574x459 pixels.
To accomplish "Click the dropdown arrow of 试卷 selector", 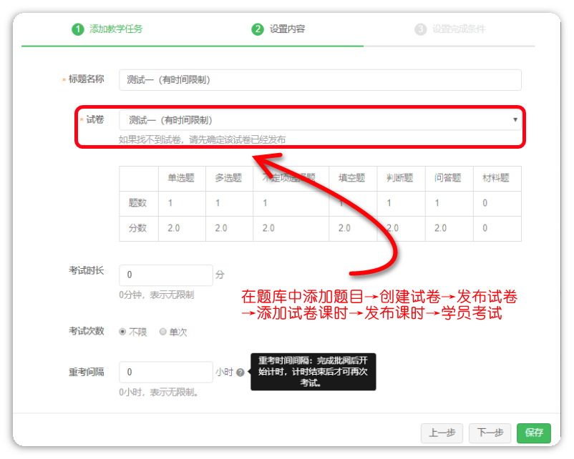I will coord(515,120).
